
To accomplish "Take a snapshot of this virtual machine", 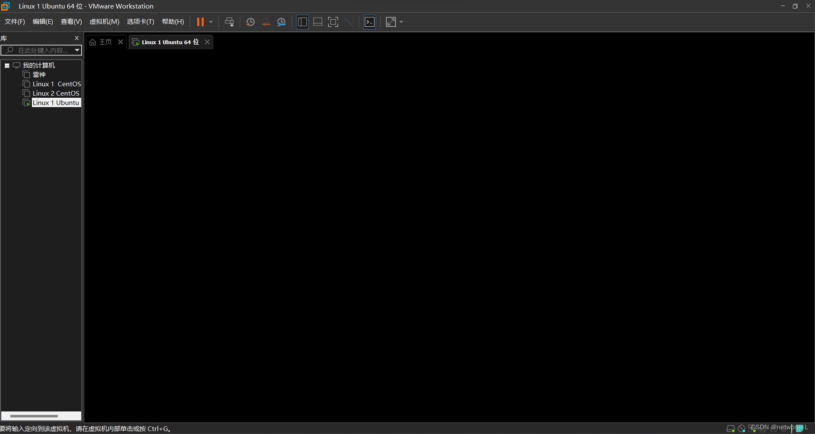I will point(250,22).
